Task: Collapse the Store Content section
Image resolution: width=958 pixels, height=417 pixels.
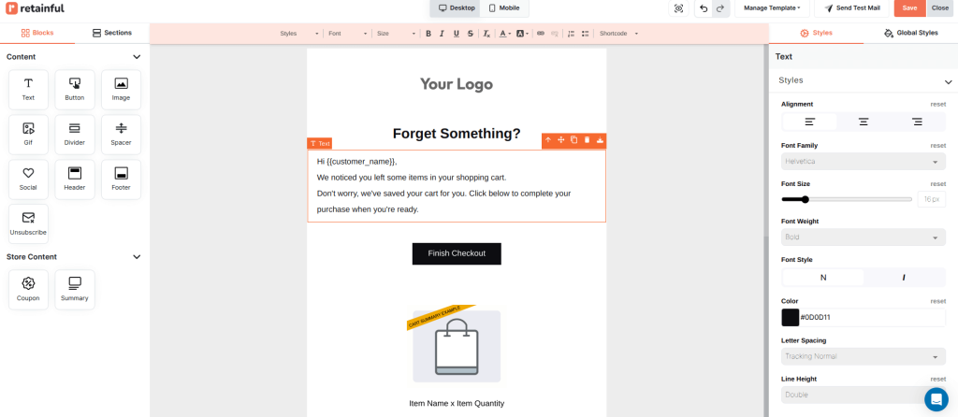Action: click(137, 257)
